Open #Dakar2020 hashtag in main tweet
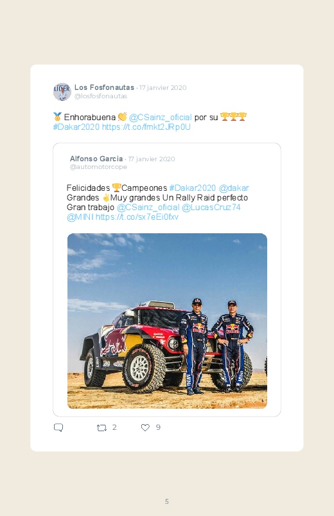 pyautogui.click(x=76, y=127)
